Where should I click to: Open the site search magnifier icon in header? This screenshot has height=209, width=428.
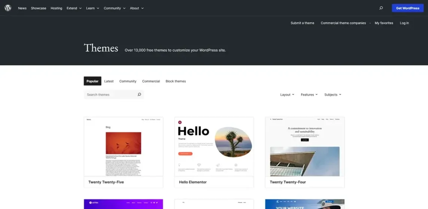(381, 8)
